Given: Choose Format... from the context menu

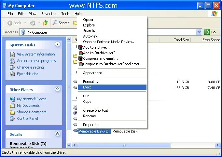Looking at the screenshot, I should click(112, 82).
